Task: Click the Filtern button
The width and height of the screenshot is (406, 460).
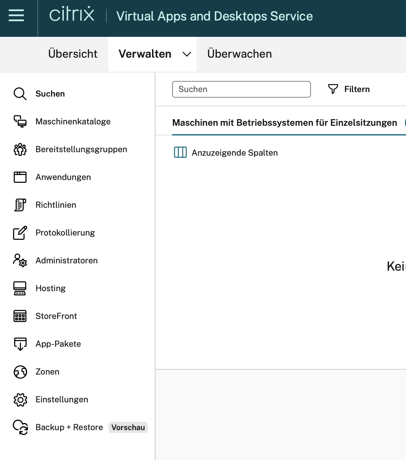Action: pyautogui.click(x=349, y=89)
